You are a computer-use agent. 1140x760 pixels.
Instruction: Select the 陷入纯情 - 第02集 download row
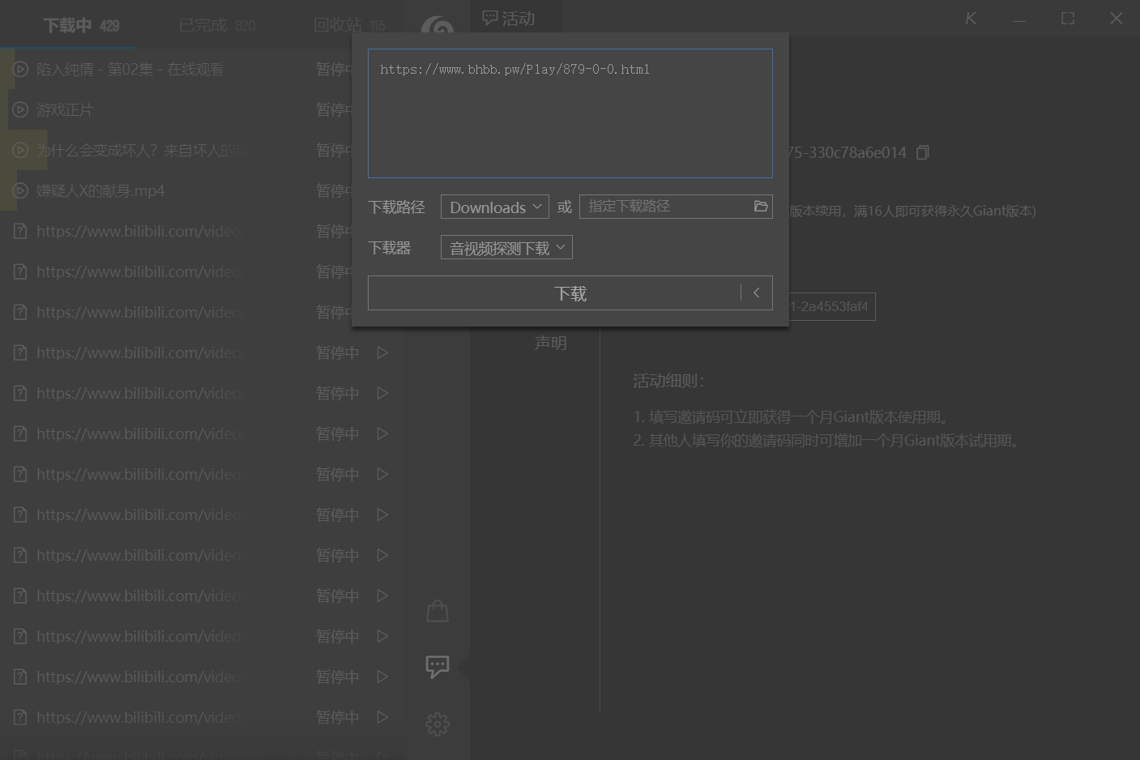coord(203,69)
